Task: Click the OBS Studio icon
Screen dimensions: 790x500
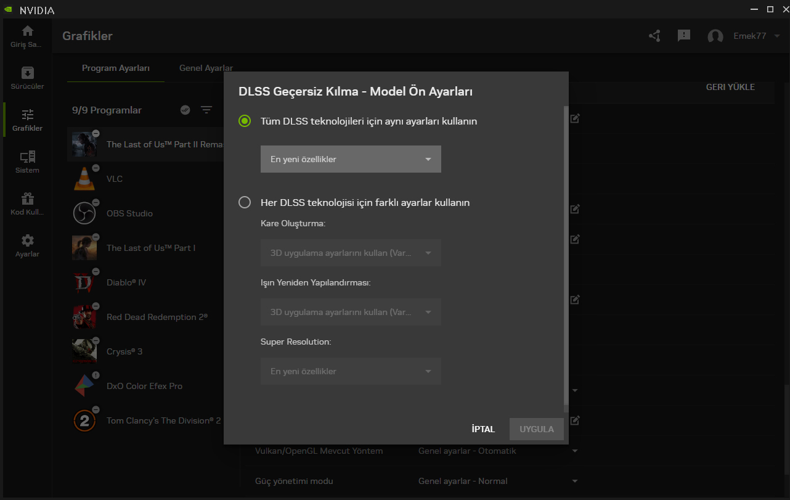Action: click(x=84, y=213)
